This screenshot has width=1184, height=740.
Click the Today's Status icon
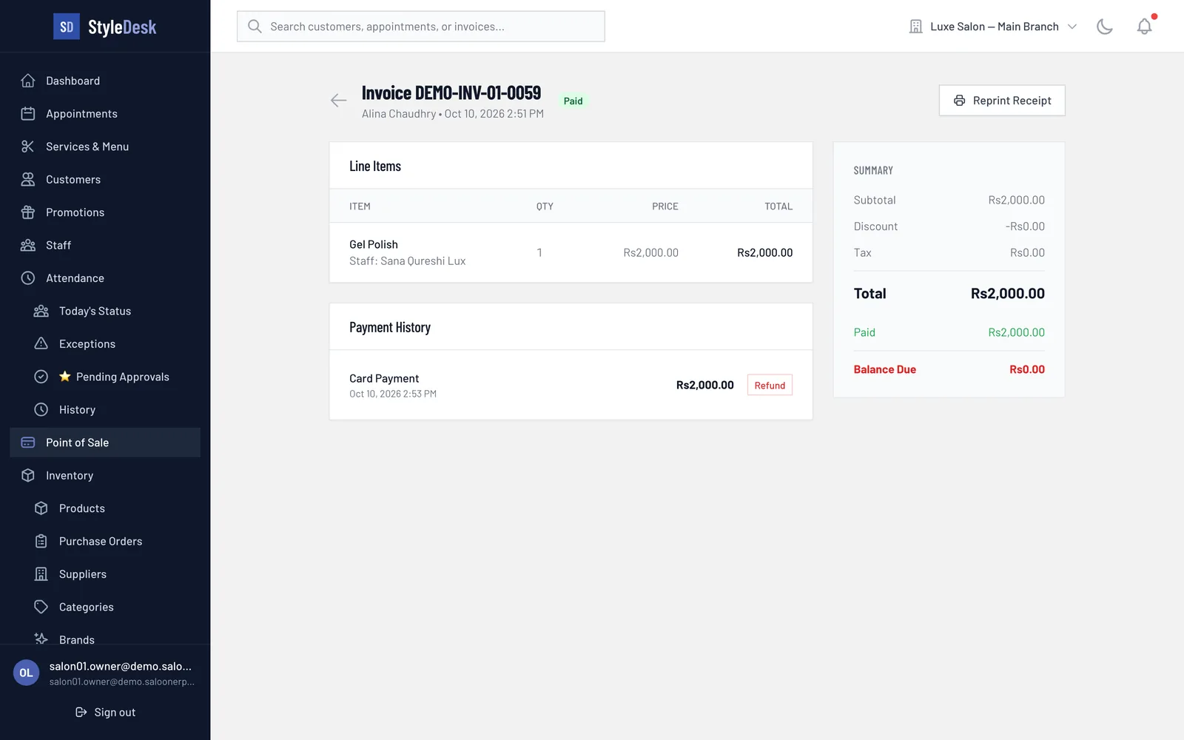41,311
